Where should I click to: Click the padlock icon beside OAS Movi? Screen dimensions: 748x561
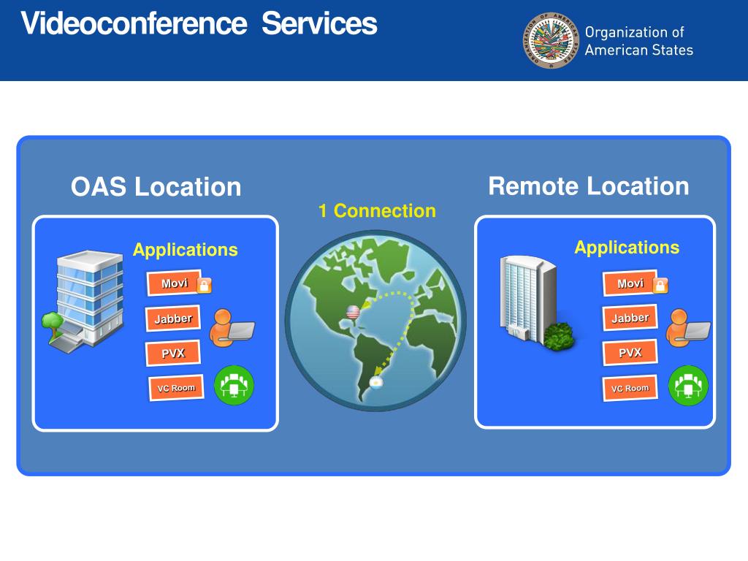(205, 286)
